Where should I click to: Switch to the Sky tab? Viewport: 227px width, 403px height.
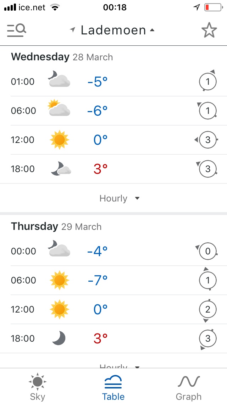pos(37,387)
